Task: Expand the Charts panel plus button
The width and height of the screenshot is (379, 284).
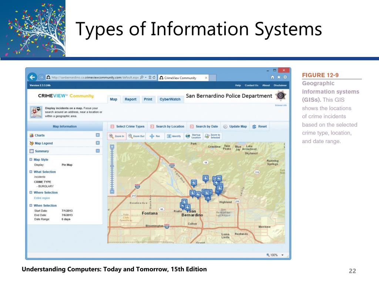Action: click(x=98, y=135)
